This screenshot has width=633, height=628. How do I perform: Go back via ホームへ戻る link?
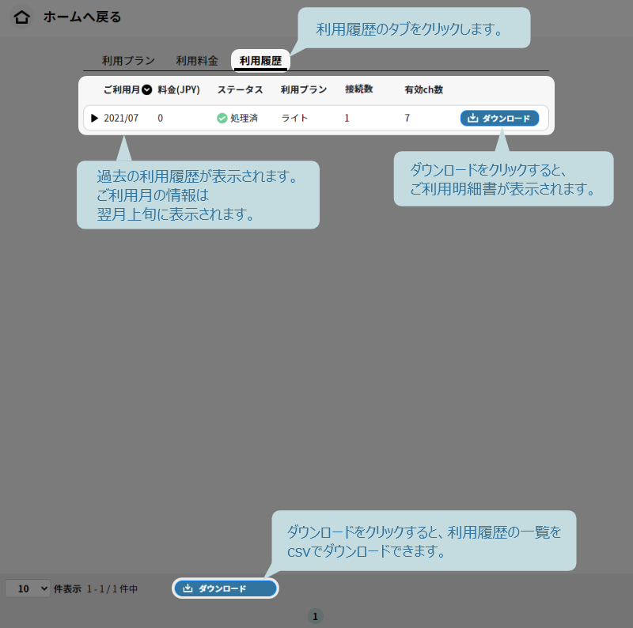(82, 17)
